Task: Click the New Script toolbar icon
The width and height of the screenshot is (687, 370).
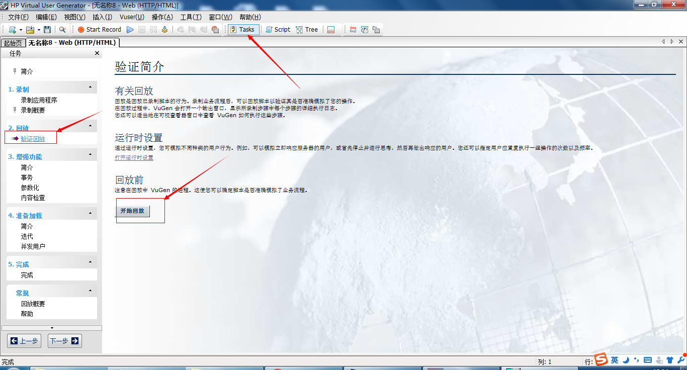Action: (x=12, y=30)
